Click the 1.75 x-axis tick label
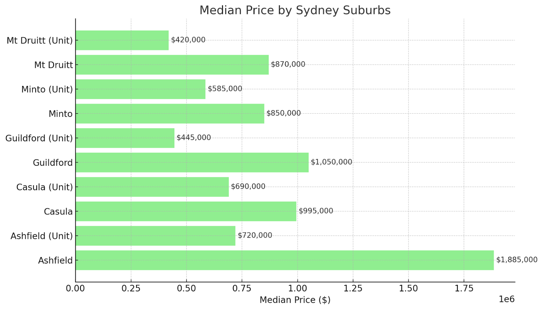This screenshot has width=543, height=310. coord(464,289)
